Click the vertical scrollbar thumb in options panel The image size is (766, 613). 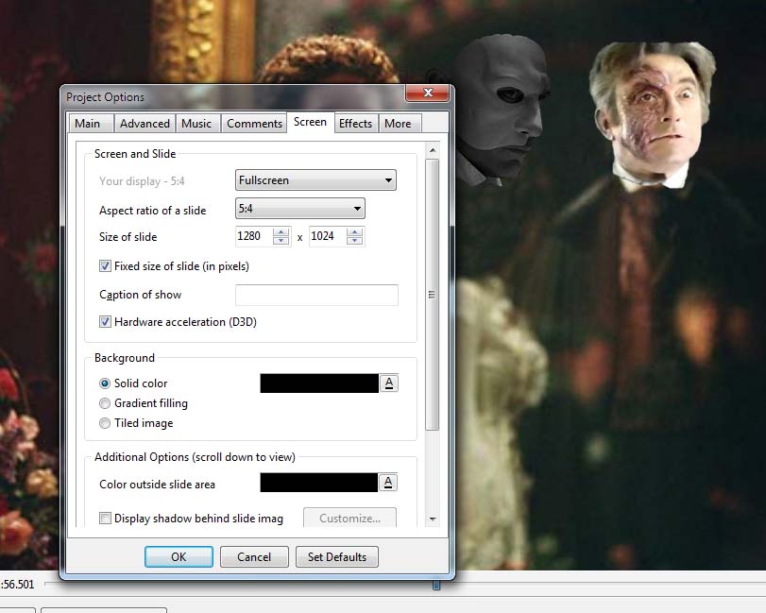[x=433, y=295]
